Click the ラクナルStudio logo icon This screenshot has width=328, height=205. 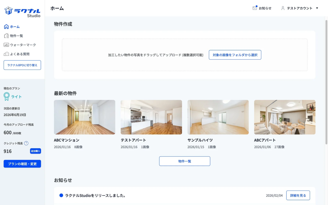8,11
